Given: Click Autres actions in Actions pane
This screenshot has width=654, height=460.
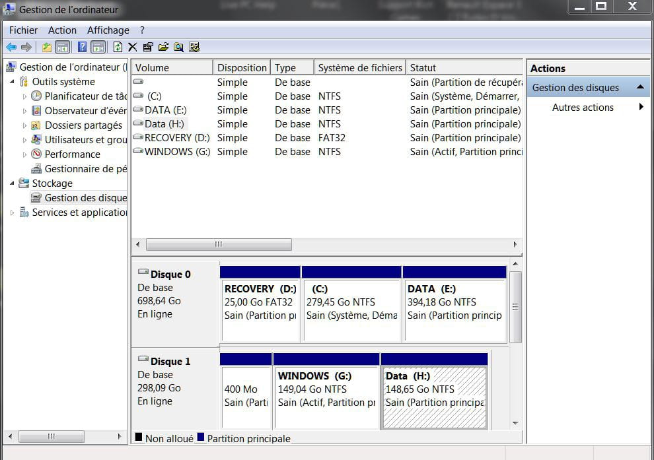Looking at the screenshot, I should point(583,108).
